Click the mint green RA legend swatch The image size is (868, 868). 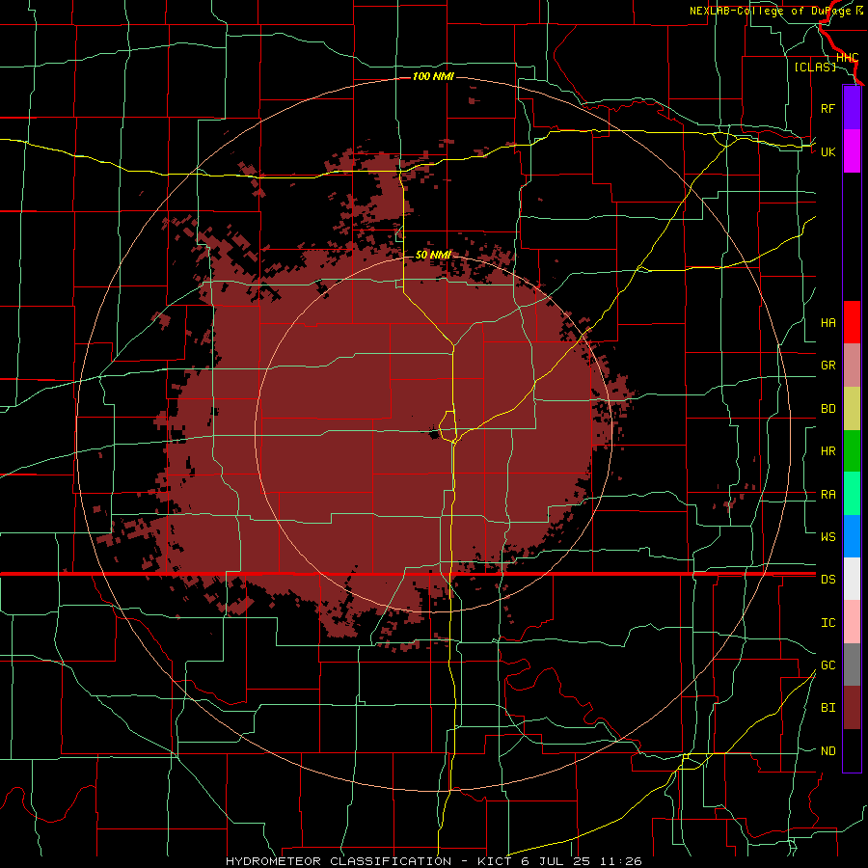pyautogui.click(x=852, y=494)
